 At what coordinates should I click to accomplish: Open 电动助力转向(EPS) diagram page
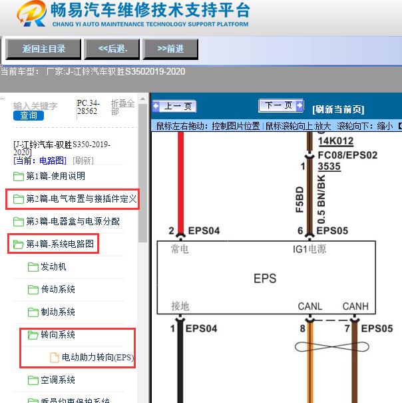(98, 357)
